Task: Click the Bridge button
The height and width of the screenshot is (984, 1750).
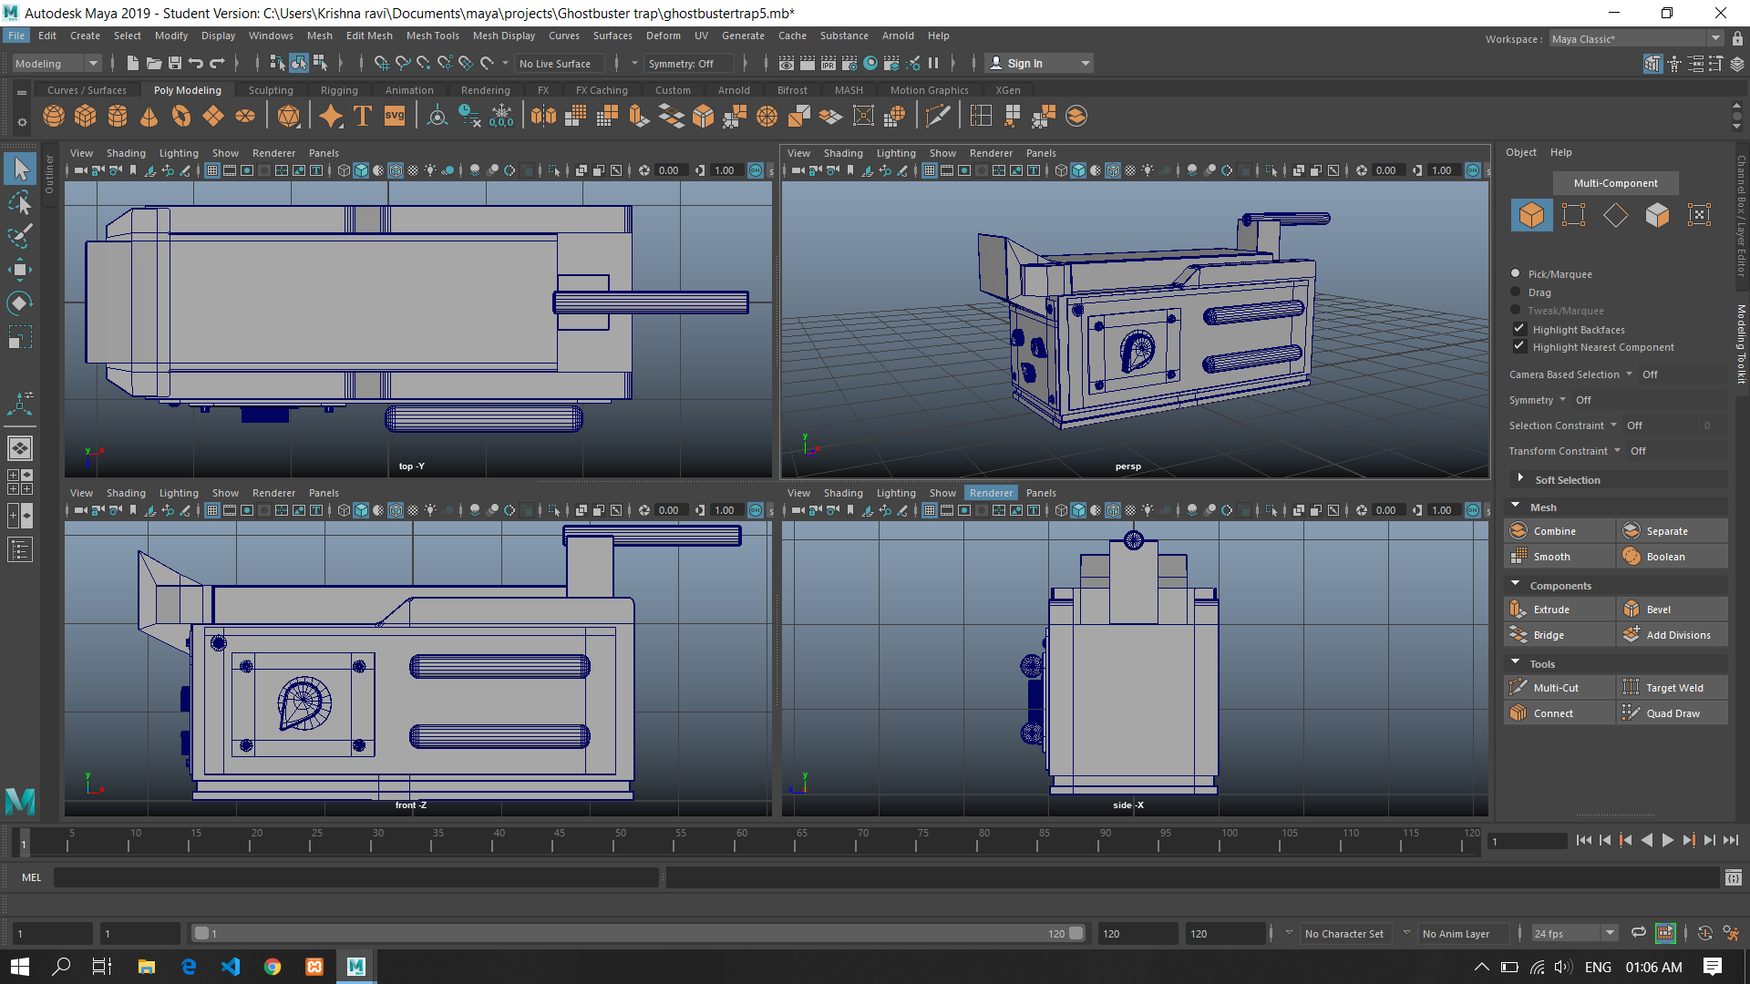Action: 1560,635
